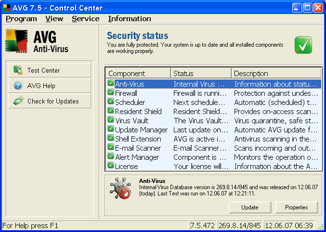
Task: Click the 12.06.07 06:39 status field
Action: click(289, 225)
